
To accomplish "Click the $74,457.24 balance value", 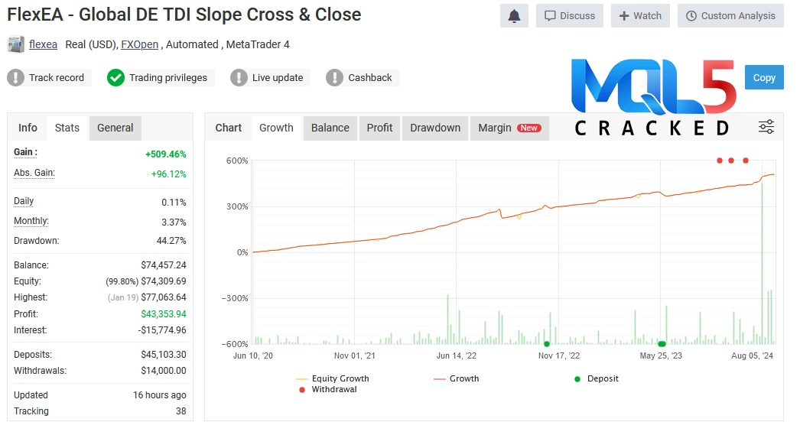I will 164,265.
